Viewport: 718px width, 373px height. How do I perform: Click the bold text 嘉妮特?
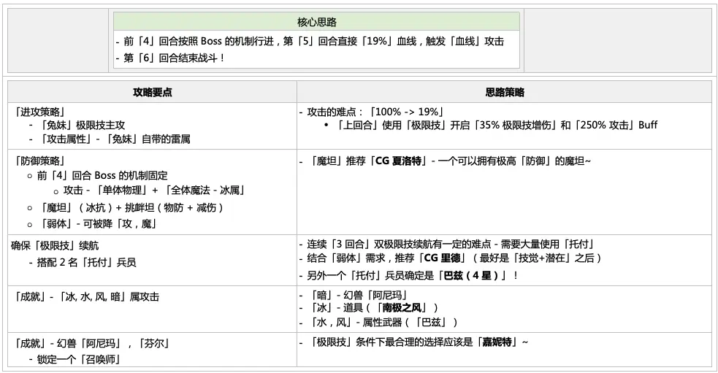click(x=497, y=342)
